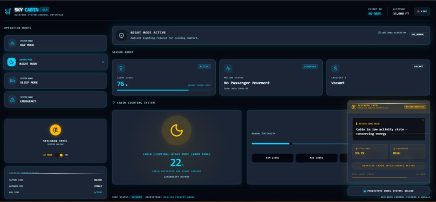Image resolution: width=436 pixels, height=202 pixels.
Task: Click the yellow brain icon above SkyCabin Intel
Action: coord(55,130)
